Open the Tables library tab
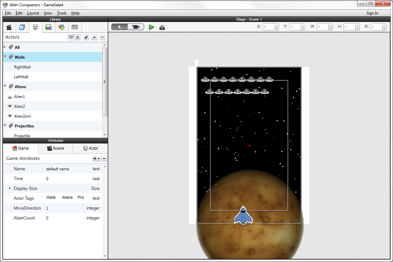Screen dimensions: 393x262 [x=74, y=27]
